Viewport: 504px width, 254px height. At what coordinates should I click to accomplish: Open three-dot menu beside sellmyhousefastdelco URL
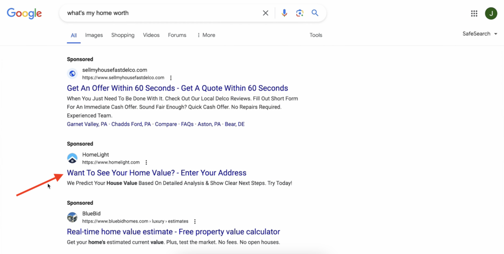171,78
